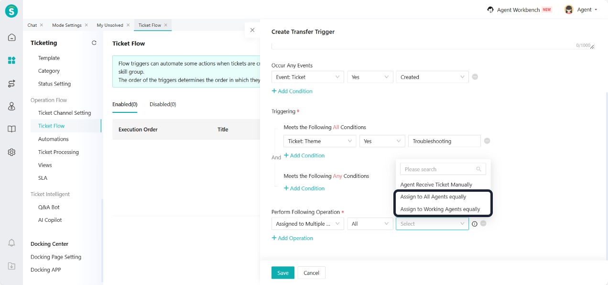608x285 pixels.
Task: Choose Assign to Working Agents equally
Action: pos(440,209)
